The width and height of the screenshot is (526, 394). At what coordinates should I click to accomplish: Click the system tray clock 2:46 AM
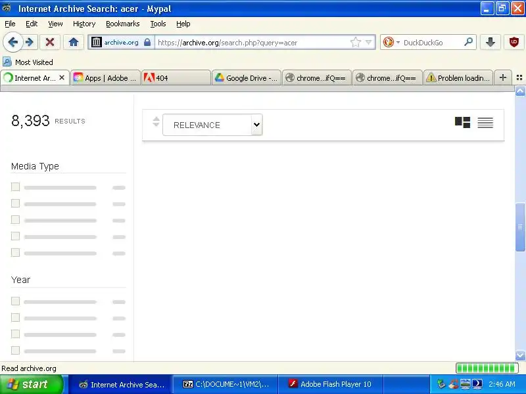coord(502,384)
